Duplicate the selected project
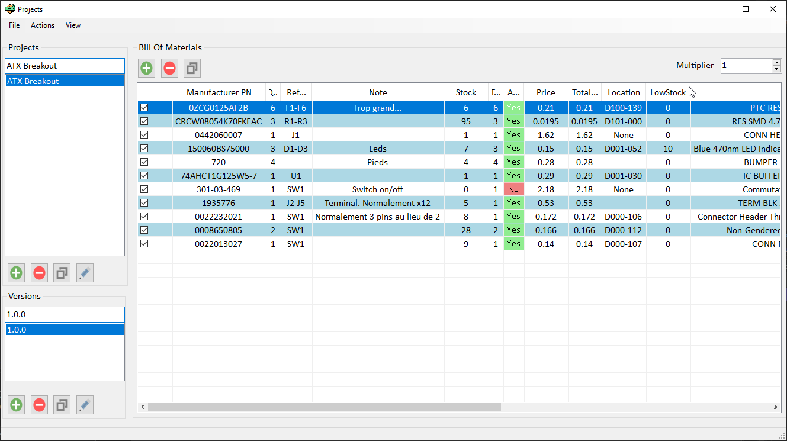 tap(62, 273)
